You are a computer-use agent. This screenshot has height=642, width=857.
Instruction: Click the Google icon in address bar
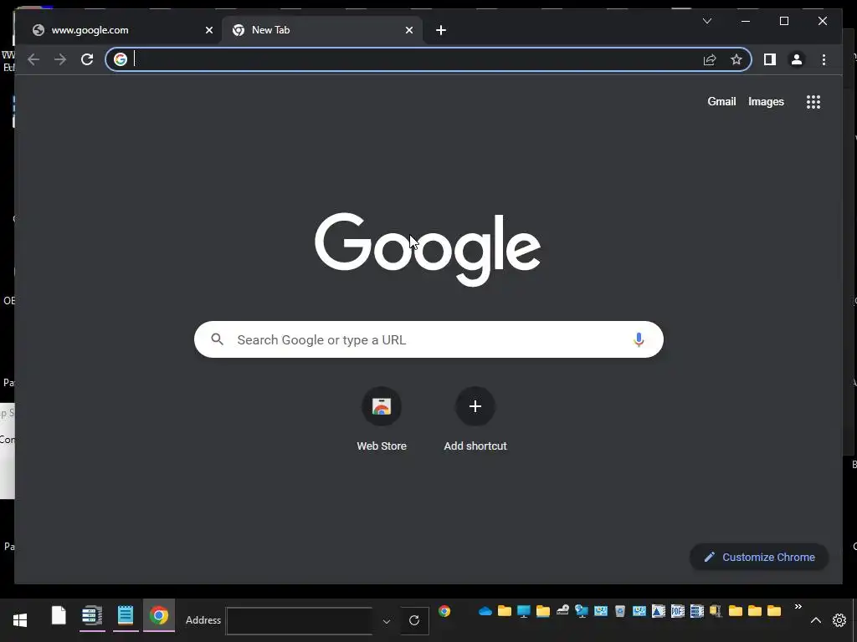pyautogui.click(x=121, y=59)
